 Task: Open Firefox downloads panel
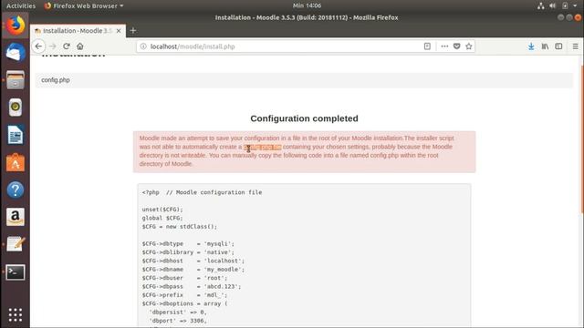[x=531, y=46]
